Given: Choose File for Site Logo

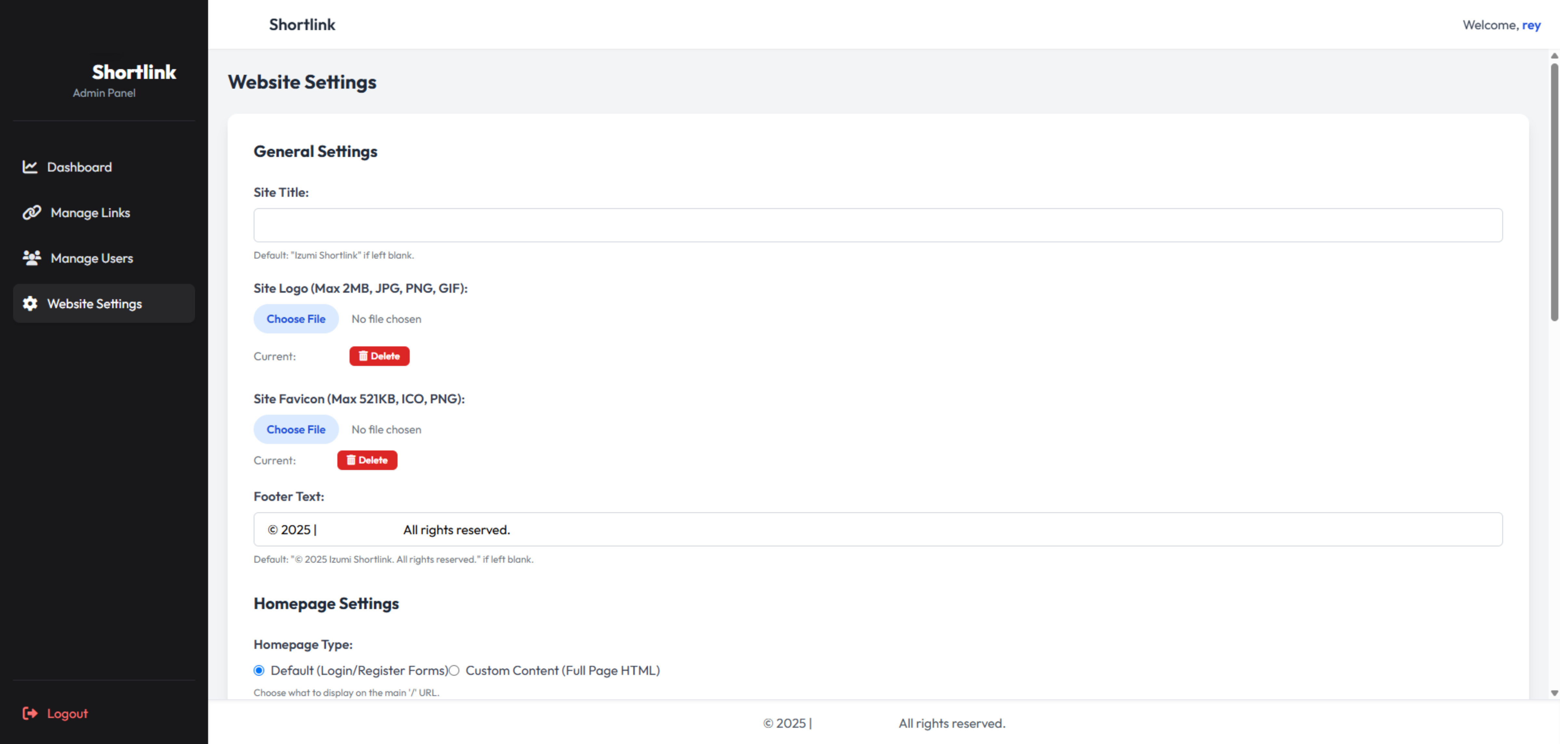Looking at the screenshot, I should pyautogui.click(x=296, y=319).
